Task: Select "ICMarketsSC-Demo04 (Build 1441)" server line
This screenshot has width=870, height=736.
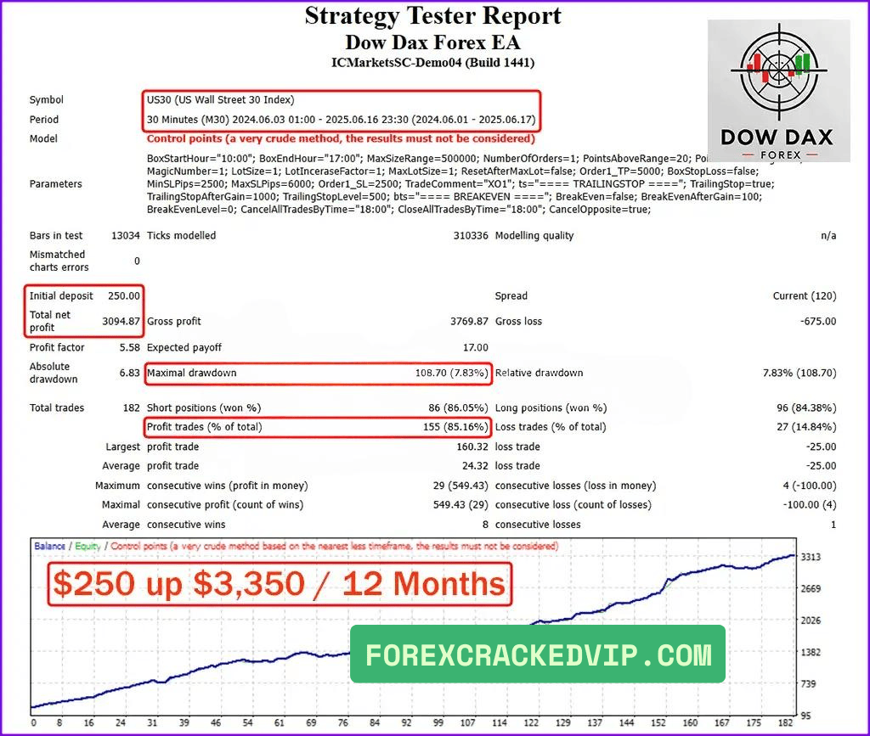Action: tap(432, 62)
